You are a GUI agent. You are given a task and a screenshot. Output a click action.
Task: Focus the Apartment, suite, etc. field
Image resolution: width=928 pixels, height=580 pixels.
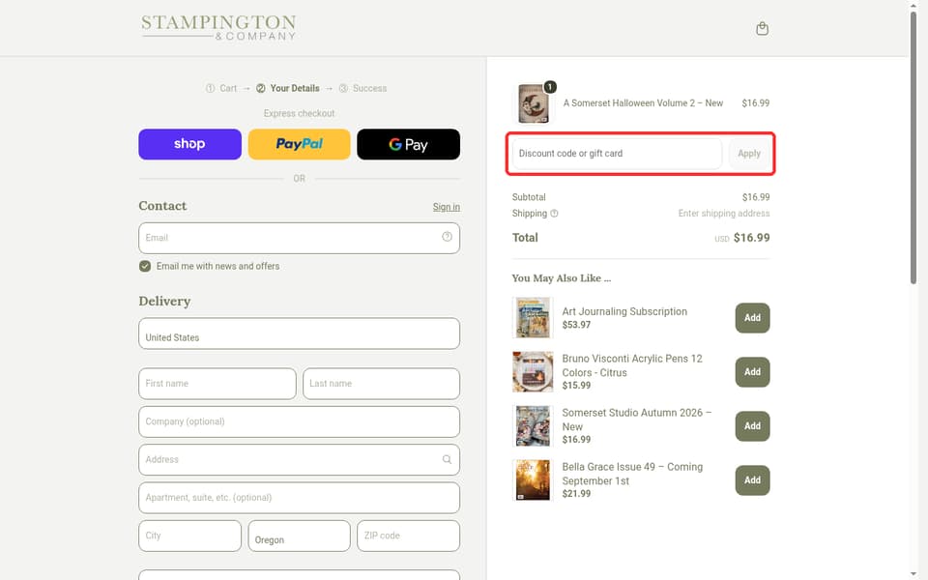[x=299, y=498]
